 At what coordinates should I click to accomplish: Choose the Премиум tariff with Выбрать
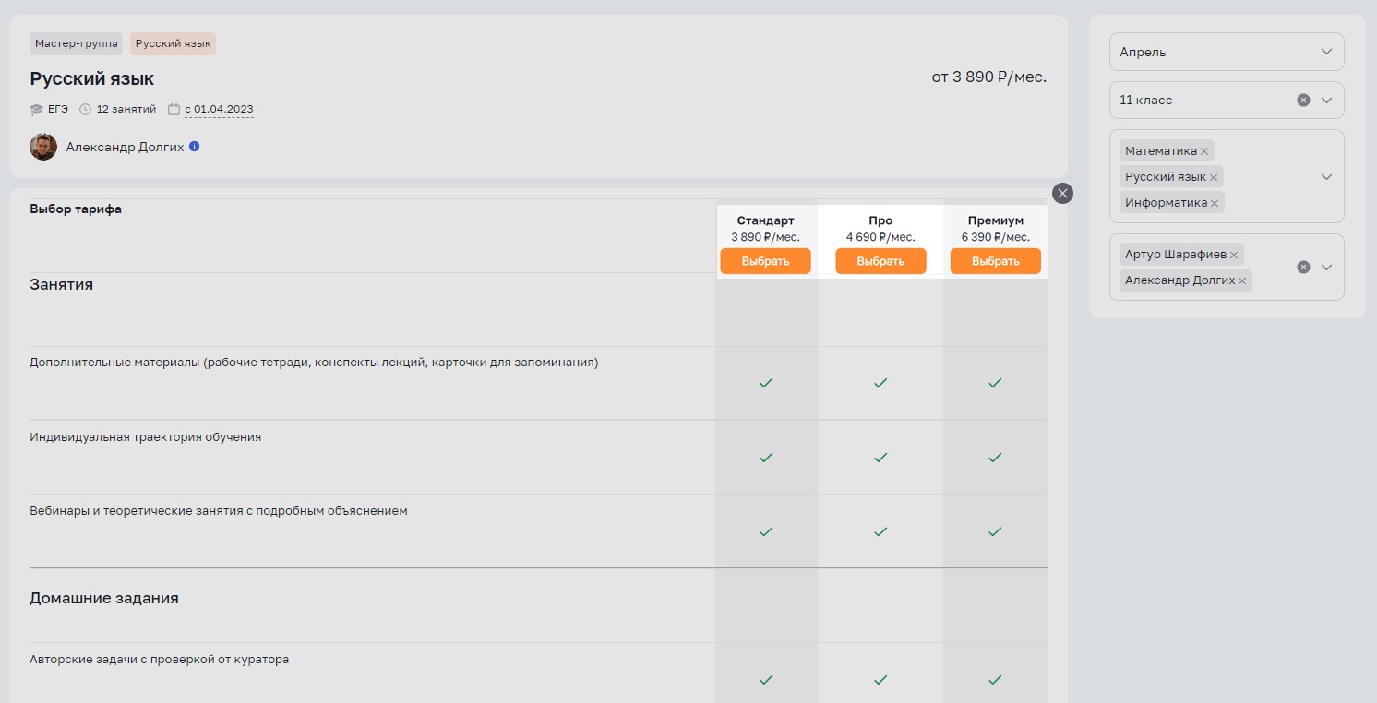[995, 261]
